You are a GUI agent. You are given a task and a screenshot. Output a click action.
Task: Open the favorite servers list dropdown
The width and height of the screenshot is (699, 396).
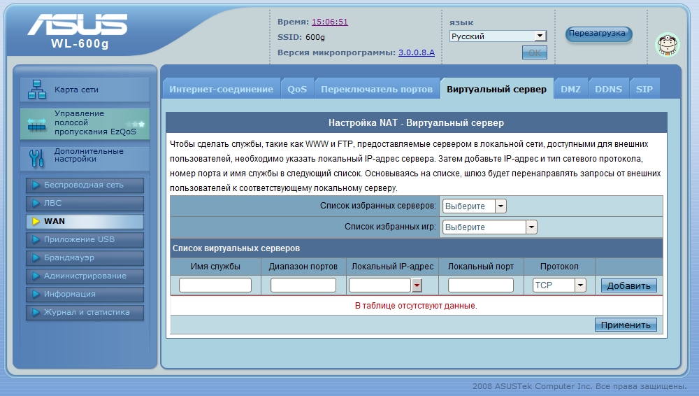475,206
